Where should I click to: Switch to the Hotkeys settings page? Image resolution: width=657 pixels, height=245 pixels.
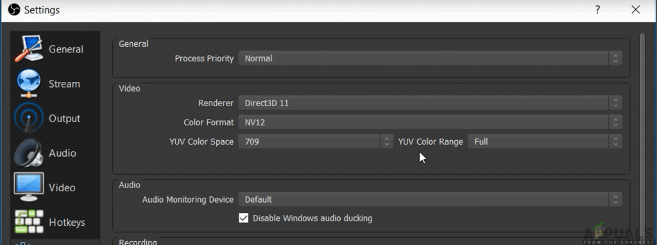click(x=55, y=221)
